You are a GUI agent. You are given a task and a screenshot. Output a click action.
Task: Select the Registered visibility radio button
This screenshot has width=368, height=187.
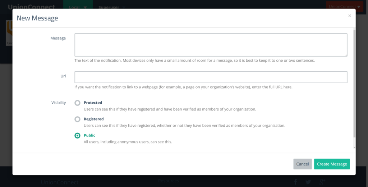point(78,119)
